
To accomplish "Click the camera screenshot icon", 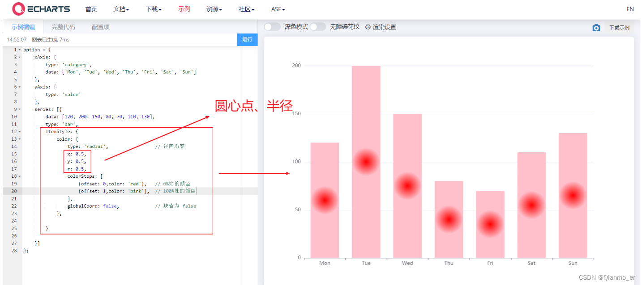I will [x=596, y=27].
